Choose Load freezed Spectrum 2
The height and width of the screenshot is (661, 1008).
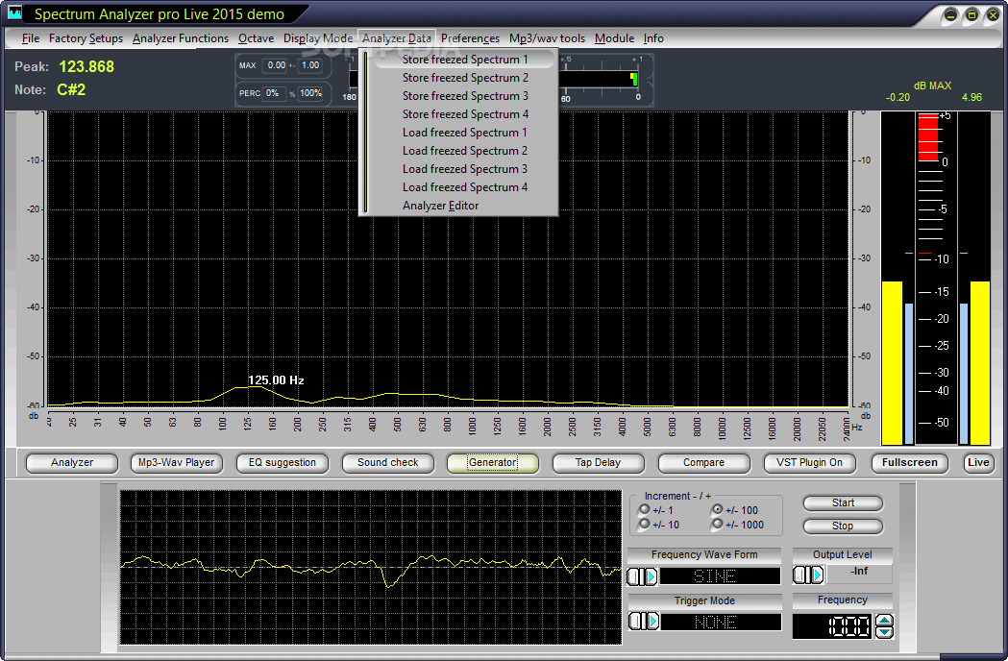pos(464,151)
